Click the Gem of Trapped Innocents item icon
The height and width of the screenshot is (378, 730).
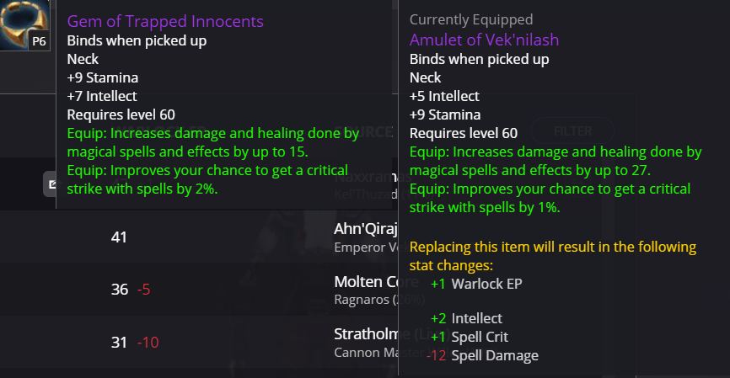coord(25,22)
